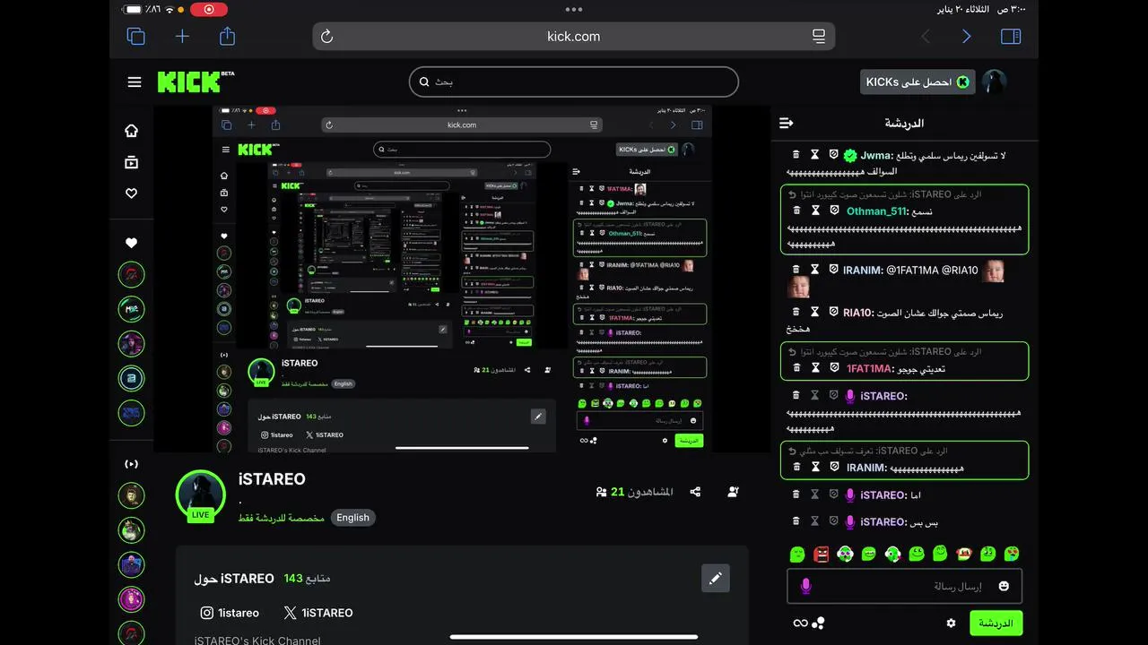Reload page icon in address bar

pyautogui.click(x=327, y=36)
